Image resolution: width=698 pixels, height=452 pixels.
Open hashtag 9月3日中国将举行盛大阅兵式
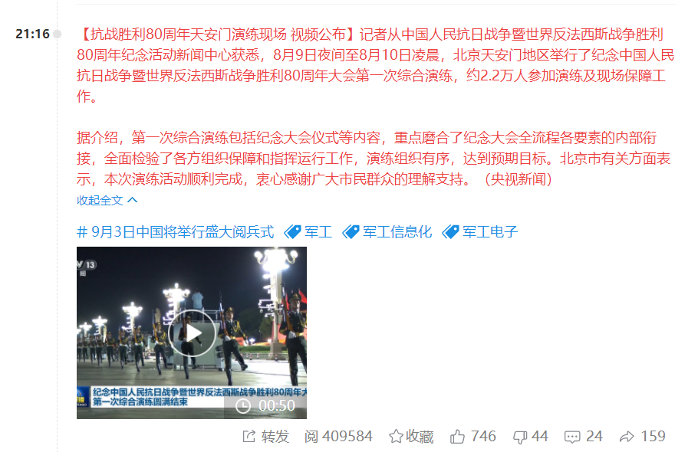click(175, 231)
